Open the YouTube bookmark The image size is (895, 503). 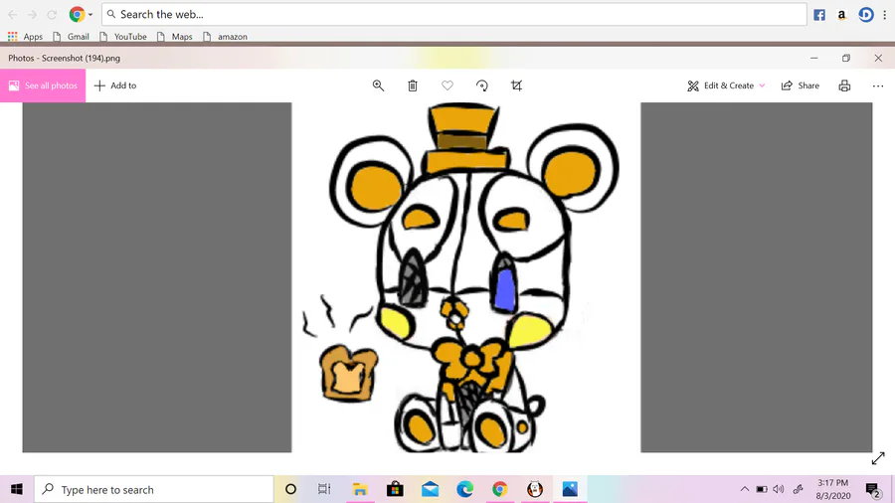pyautogui.click(x=122, y=37)
